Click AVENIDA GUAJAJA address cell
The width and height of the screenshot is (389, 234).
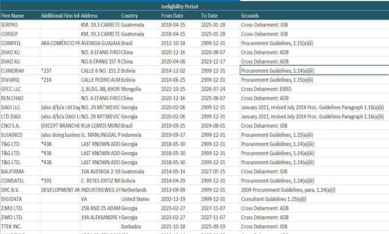100,43
